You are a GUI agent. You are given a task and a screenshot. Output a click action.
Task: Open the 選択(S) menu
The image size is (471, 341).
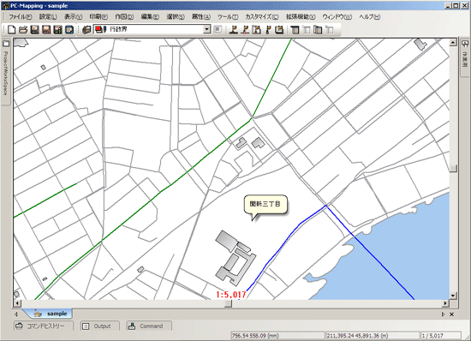click(x=176, y=17)
